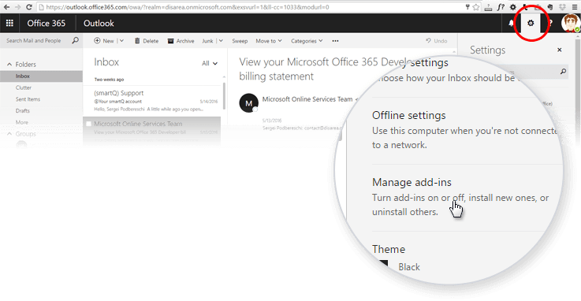Click the mail search magnifier icon
This screenshot has height=301, width=581.
pyautogui.click(x=75, y=40)
